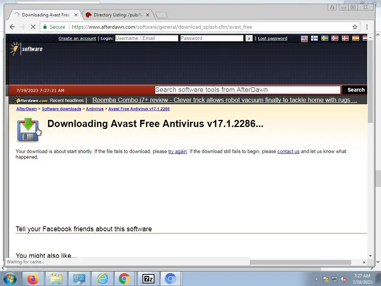
Task: Switch to the Directory Listing tab
Action: click(x=118, y=15)
